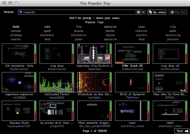Viewport: 190px width, 134px height.
Task: Select the fire tag
Action: tap(79, 27)
